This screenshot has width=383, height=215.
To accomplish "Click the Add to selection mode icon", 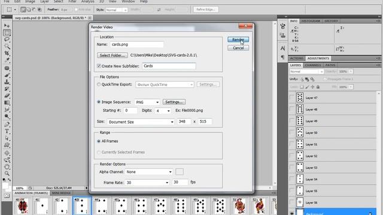I will pos(28,10).
